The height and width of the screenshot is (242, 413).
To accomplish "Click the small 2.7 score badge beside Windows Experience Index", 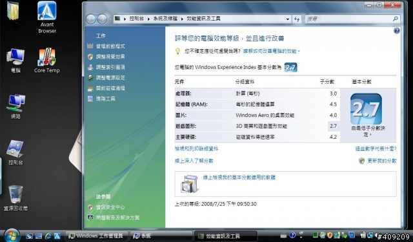I will coord(291,67).
